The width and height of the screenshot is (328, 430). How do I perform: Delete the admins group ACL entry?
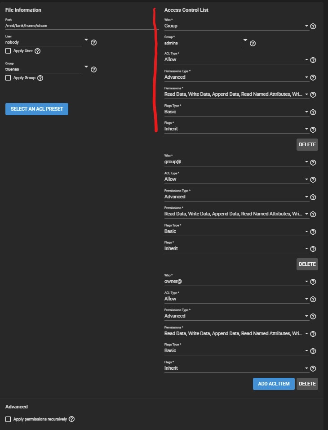pyautogui.click(x=307, y=144)
